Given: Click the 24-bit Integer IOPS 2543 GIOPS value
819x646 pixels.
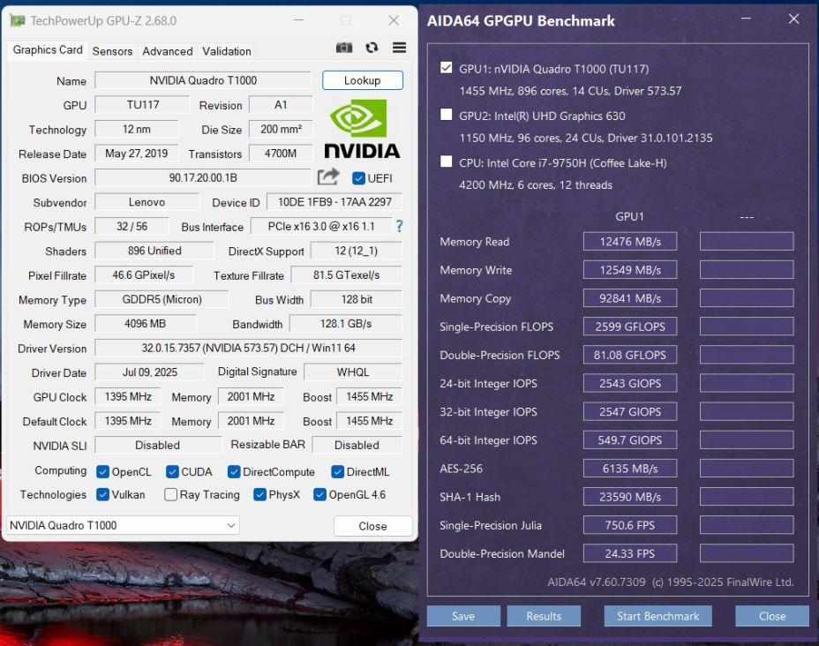Looking at the screenshot, I should click(630, 383).
